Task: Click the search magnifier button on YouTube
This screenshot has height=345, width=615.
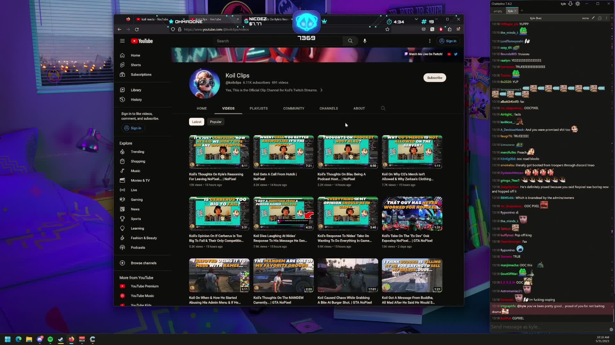Action: click(x=350, y=41)
